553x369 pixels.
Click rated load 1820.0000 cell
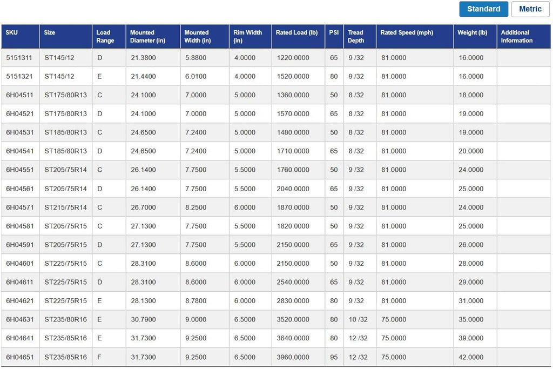(298, 226)
